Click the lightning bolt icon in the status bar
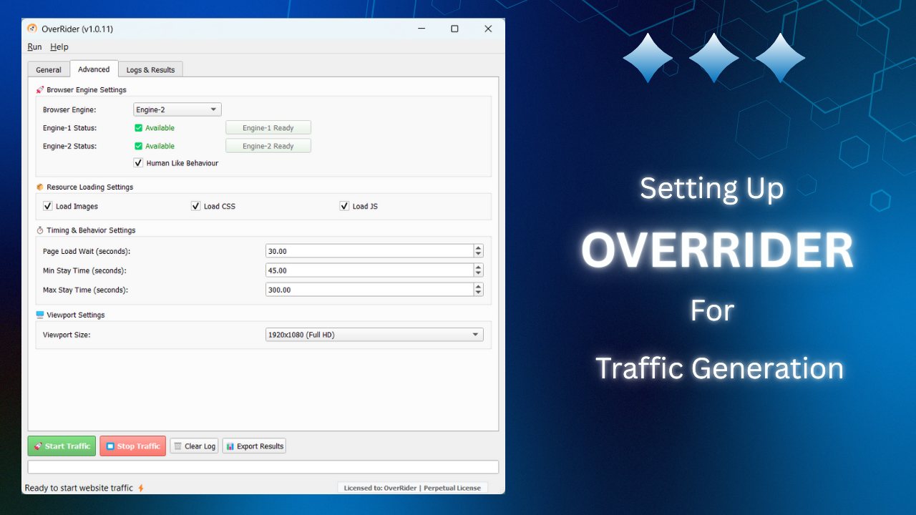The height and width of the screenshot is (515, 916). [141, 488]
